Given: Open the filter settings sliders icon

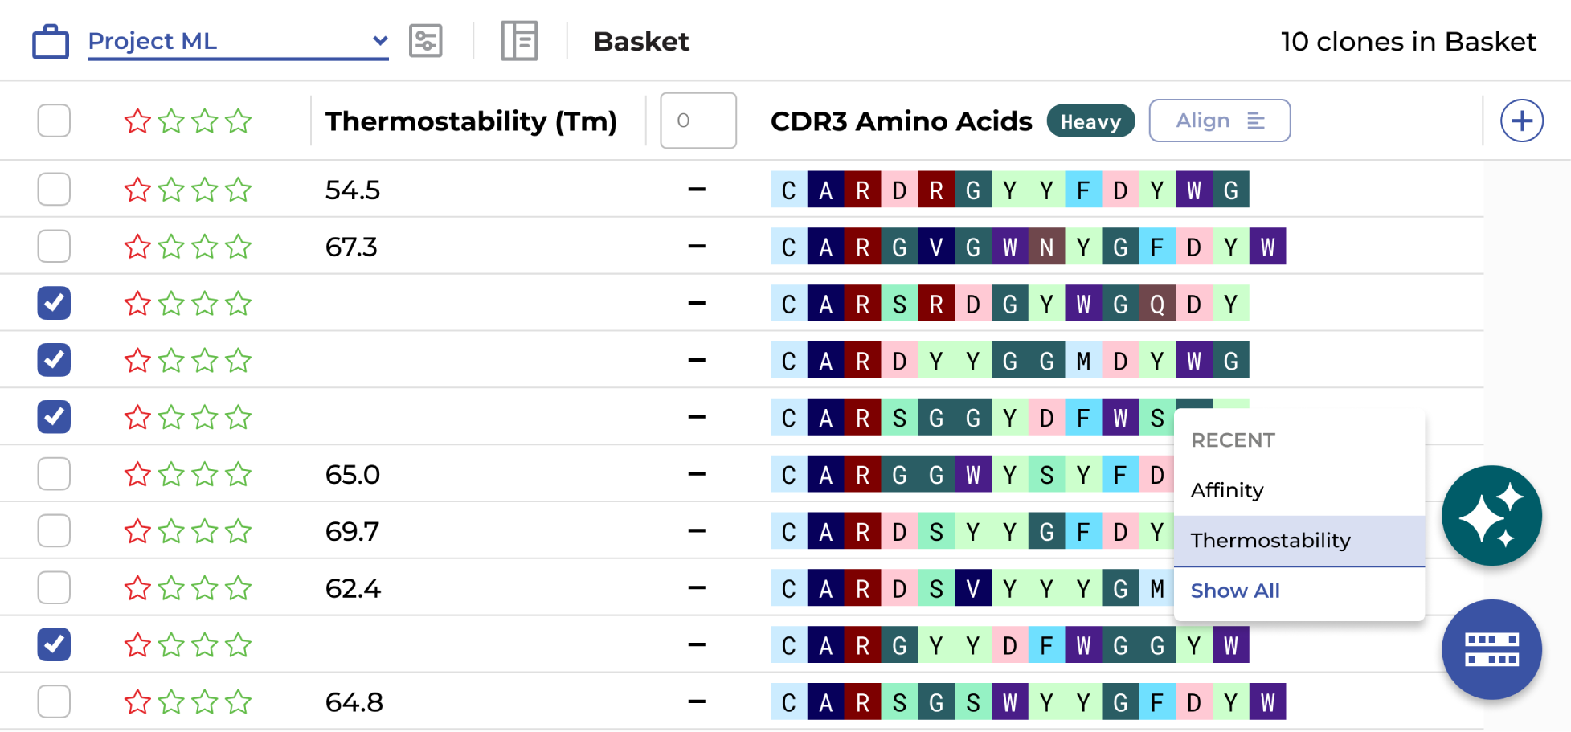Looking at the screenshot, I should coord(425,41).
